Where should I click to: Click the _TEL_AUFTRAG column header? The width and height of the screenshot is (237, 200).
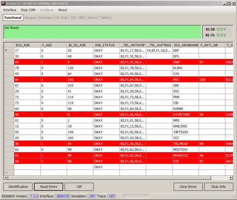[x=159, y=45]
